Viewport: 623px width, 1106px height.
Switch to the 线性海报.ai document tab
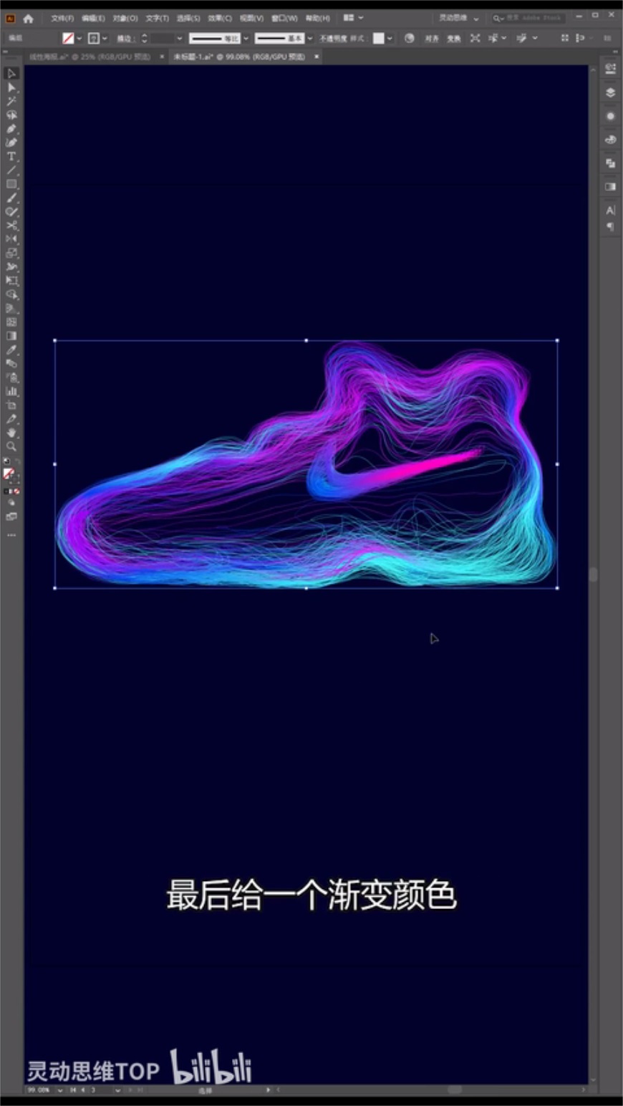[90, 57]
